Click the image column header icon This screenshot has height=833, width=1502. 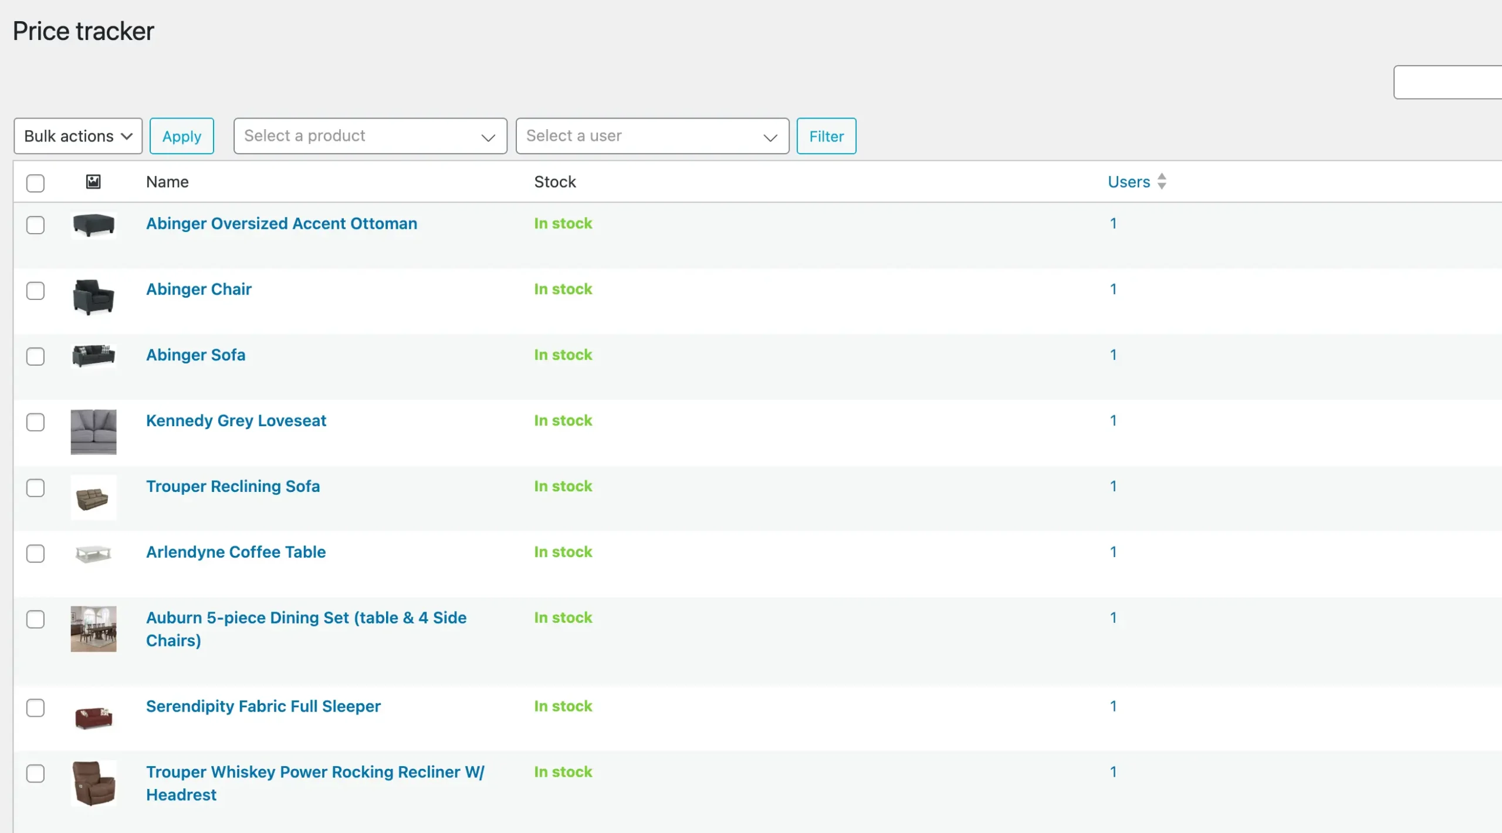point(94,182)
